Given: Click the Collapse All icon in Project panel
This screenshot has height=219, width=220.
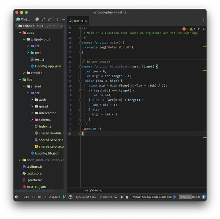Looking at the screenshot, I should pyautogui.click(x=49, y=19).
